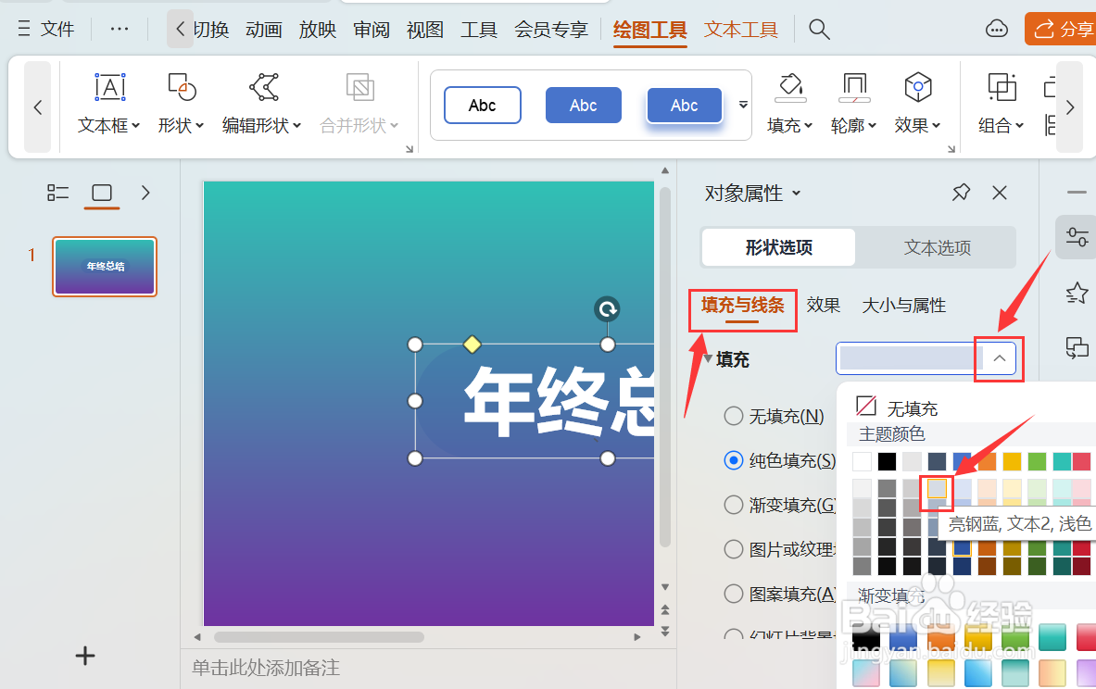Screen dimensions: 1096x689
Task: Click the search magnifier icon
Action: pos(819,29)
